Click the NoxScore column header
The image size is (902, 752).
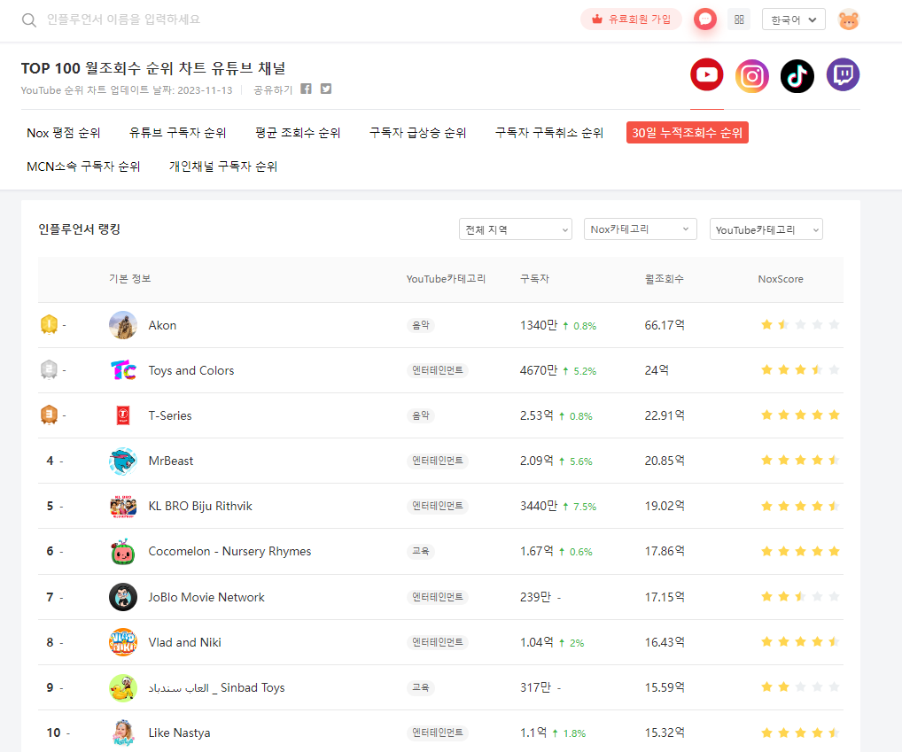click(x=780, y=279)
